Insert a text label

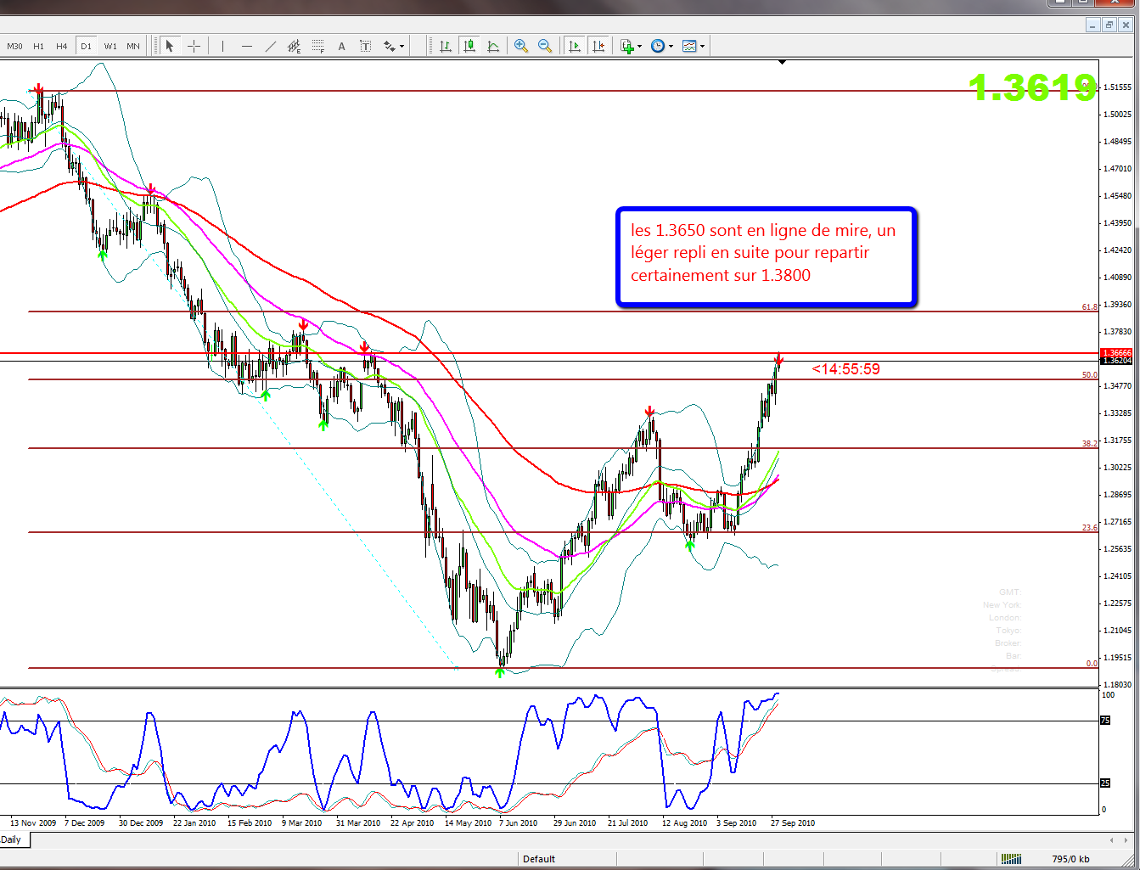click(366, 46)
